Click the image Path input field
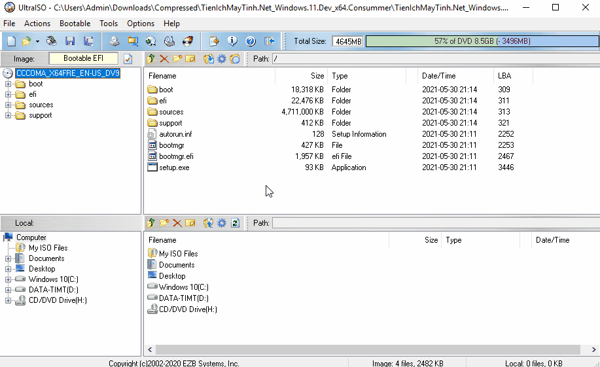The image size is (600, 367). [436, 59]
